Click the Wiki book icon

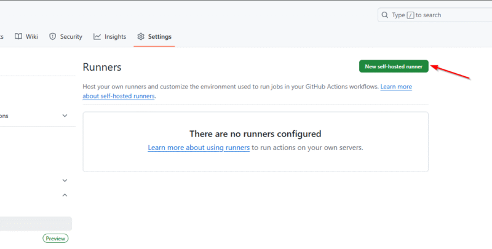18,37
